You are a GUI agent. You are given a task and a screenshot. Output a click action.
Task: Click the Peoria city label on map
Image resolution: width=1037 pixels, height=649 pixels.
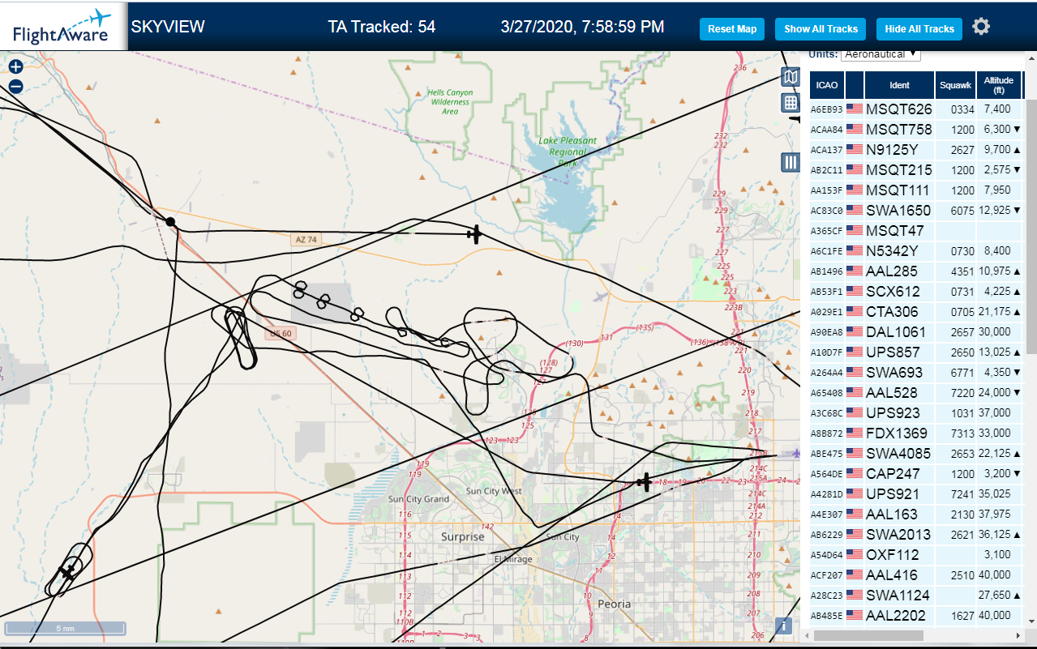(614, 604)
